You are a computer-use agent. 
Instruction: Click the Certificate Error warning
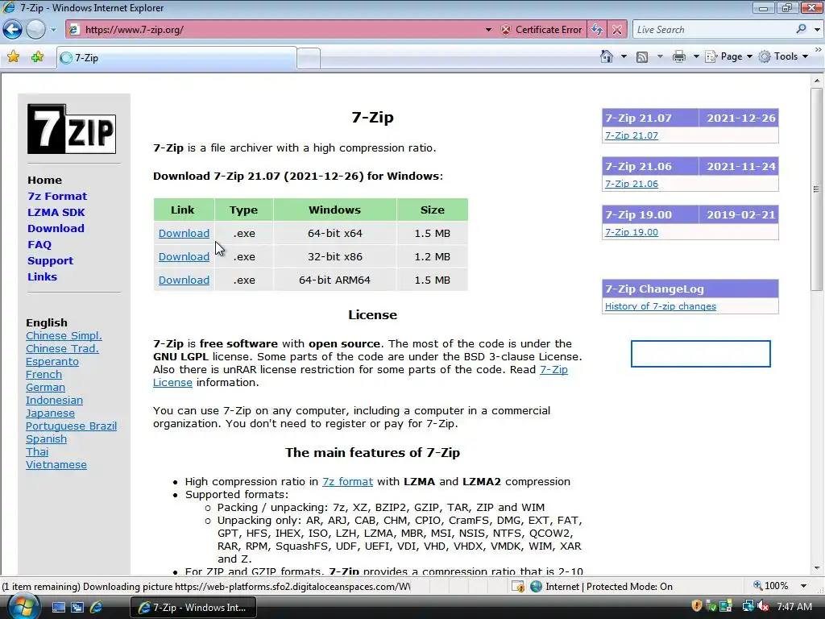541,30
